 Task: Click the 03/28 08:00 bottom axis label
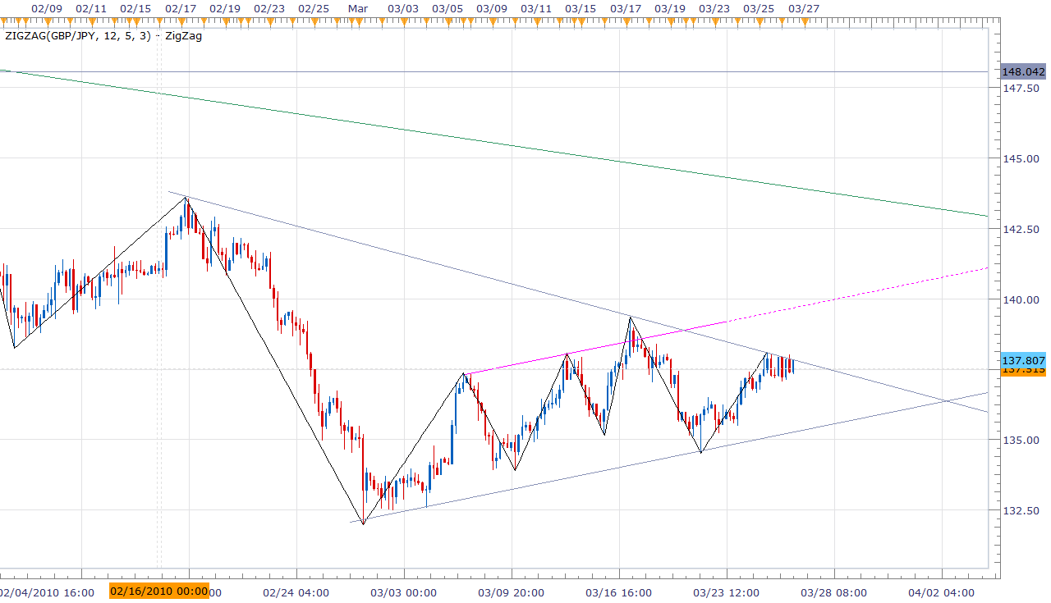tap(834, 592)
